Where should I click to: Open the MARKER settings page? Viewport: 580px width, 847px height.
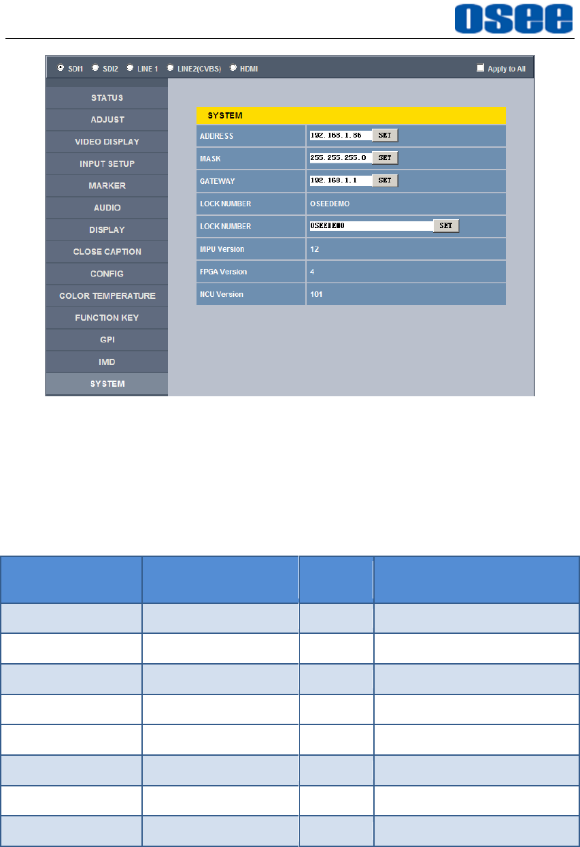click(107, 186)
